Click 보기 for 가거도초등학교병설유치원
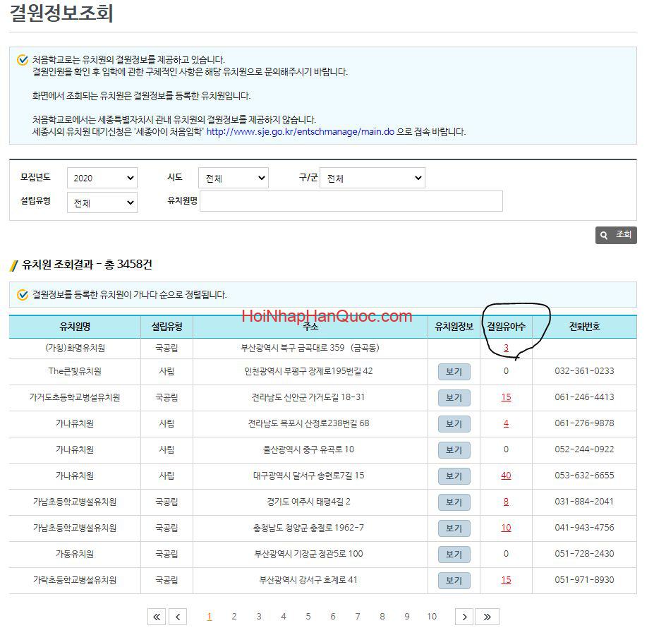The height and width of the screenshot is (635, 654). 454,398
